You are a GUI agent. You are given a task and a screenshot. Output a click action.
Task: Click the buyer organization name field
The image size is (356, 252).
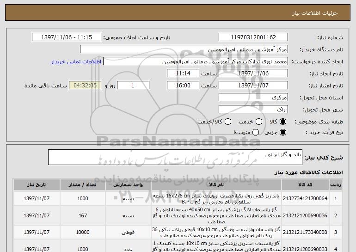pyautogui.click(x=184, y=49)
